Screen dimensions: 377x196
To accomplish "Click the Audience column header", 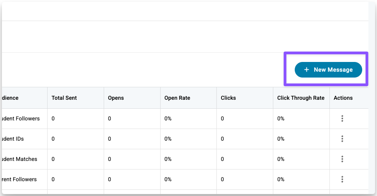I will click(11, 98).
